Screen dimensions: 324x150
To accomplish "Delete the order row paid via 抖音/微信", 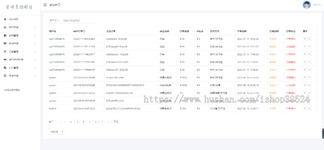I will 309,85.
